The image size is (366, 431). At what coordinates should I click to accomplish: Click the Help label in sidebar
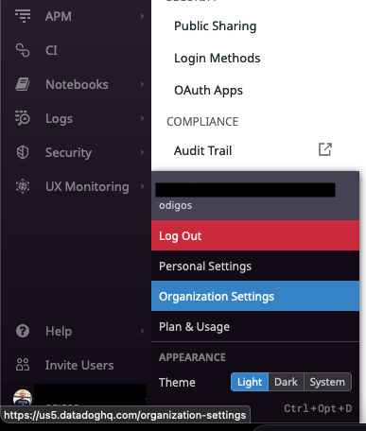pos(59,332)
